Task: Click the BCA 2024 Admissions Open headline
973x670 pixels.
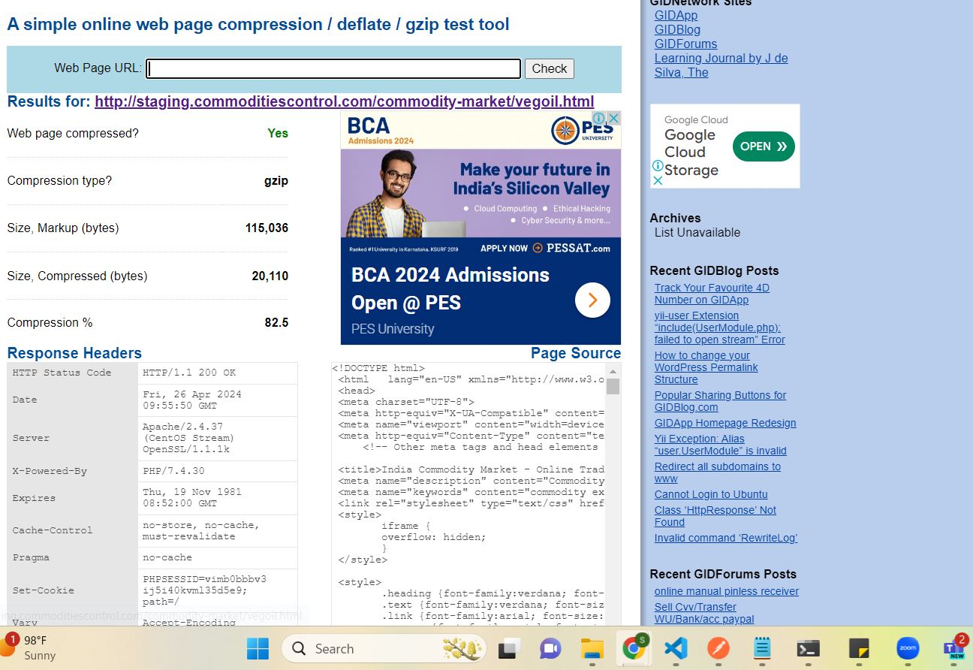Action: tap(450, 289)
